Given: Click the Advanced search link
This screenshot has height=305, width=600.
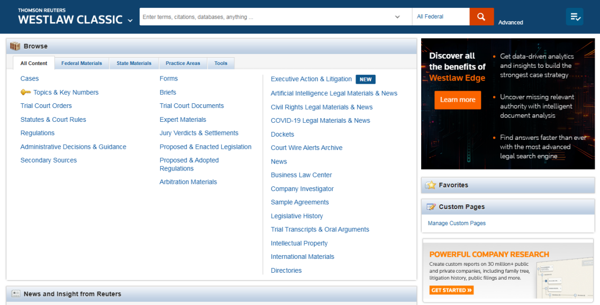Looking at the screenshot, I should tap(511, 23).
